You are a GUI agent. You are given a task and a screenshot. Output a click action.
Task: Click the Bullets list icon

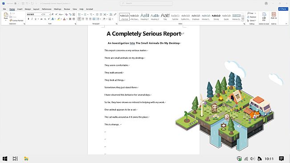(x=79, y=14)
